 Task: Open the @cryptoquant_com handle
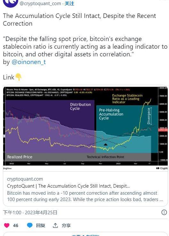40,3
